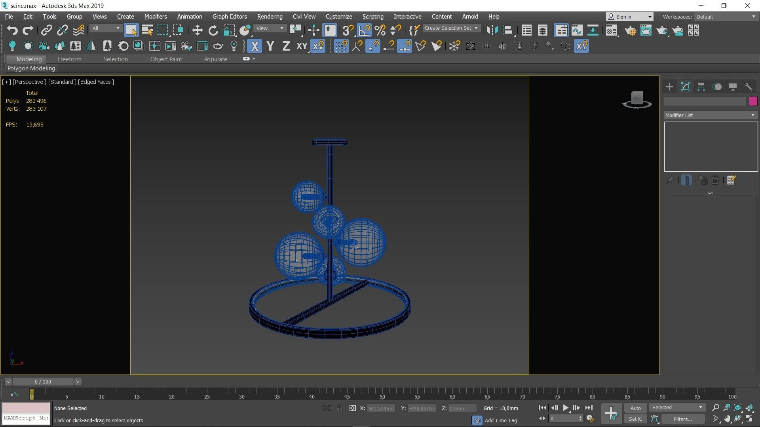Activate the Select Object tool

[x=131, y=30]
